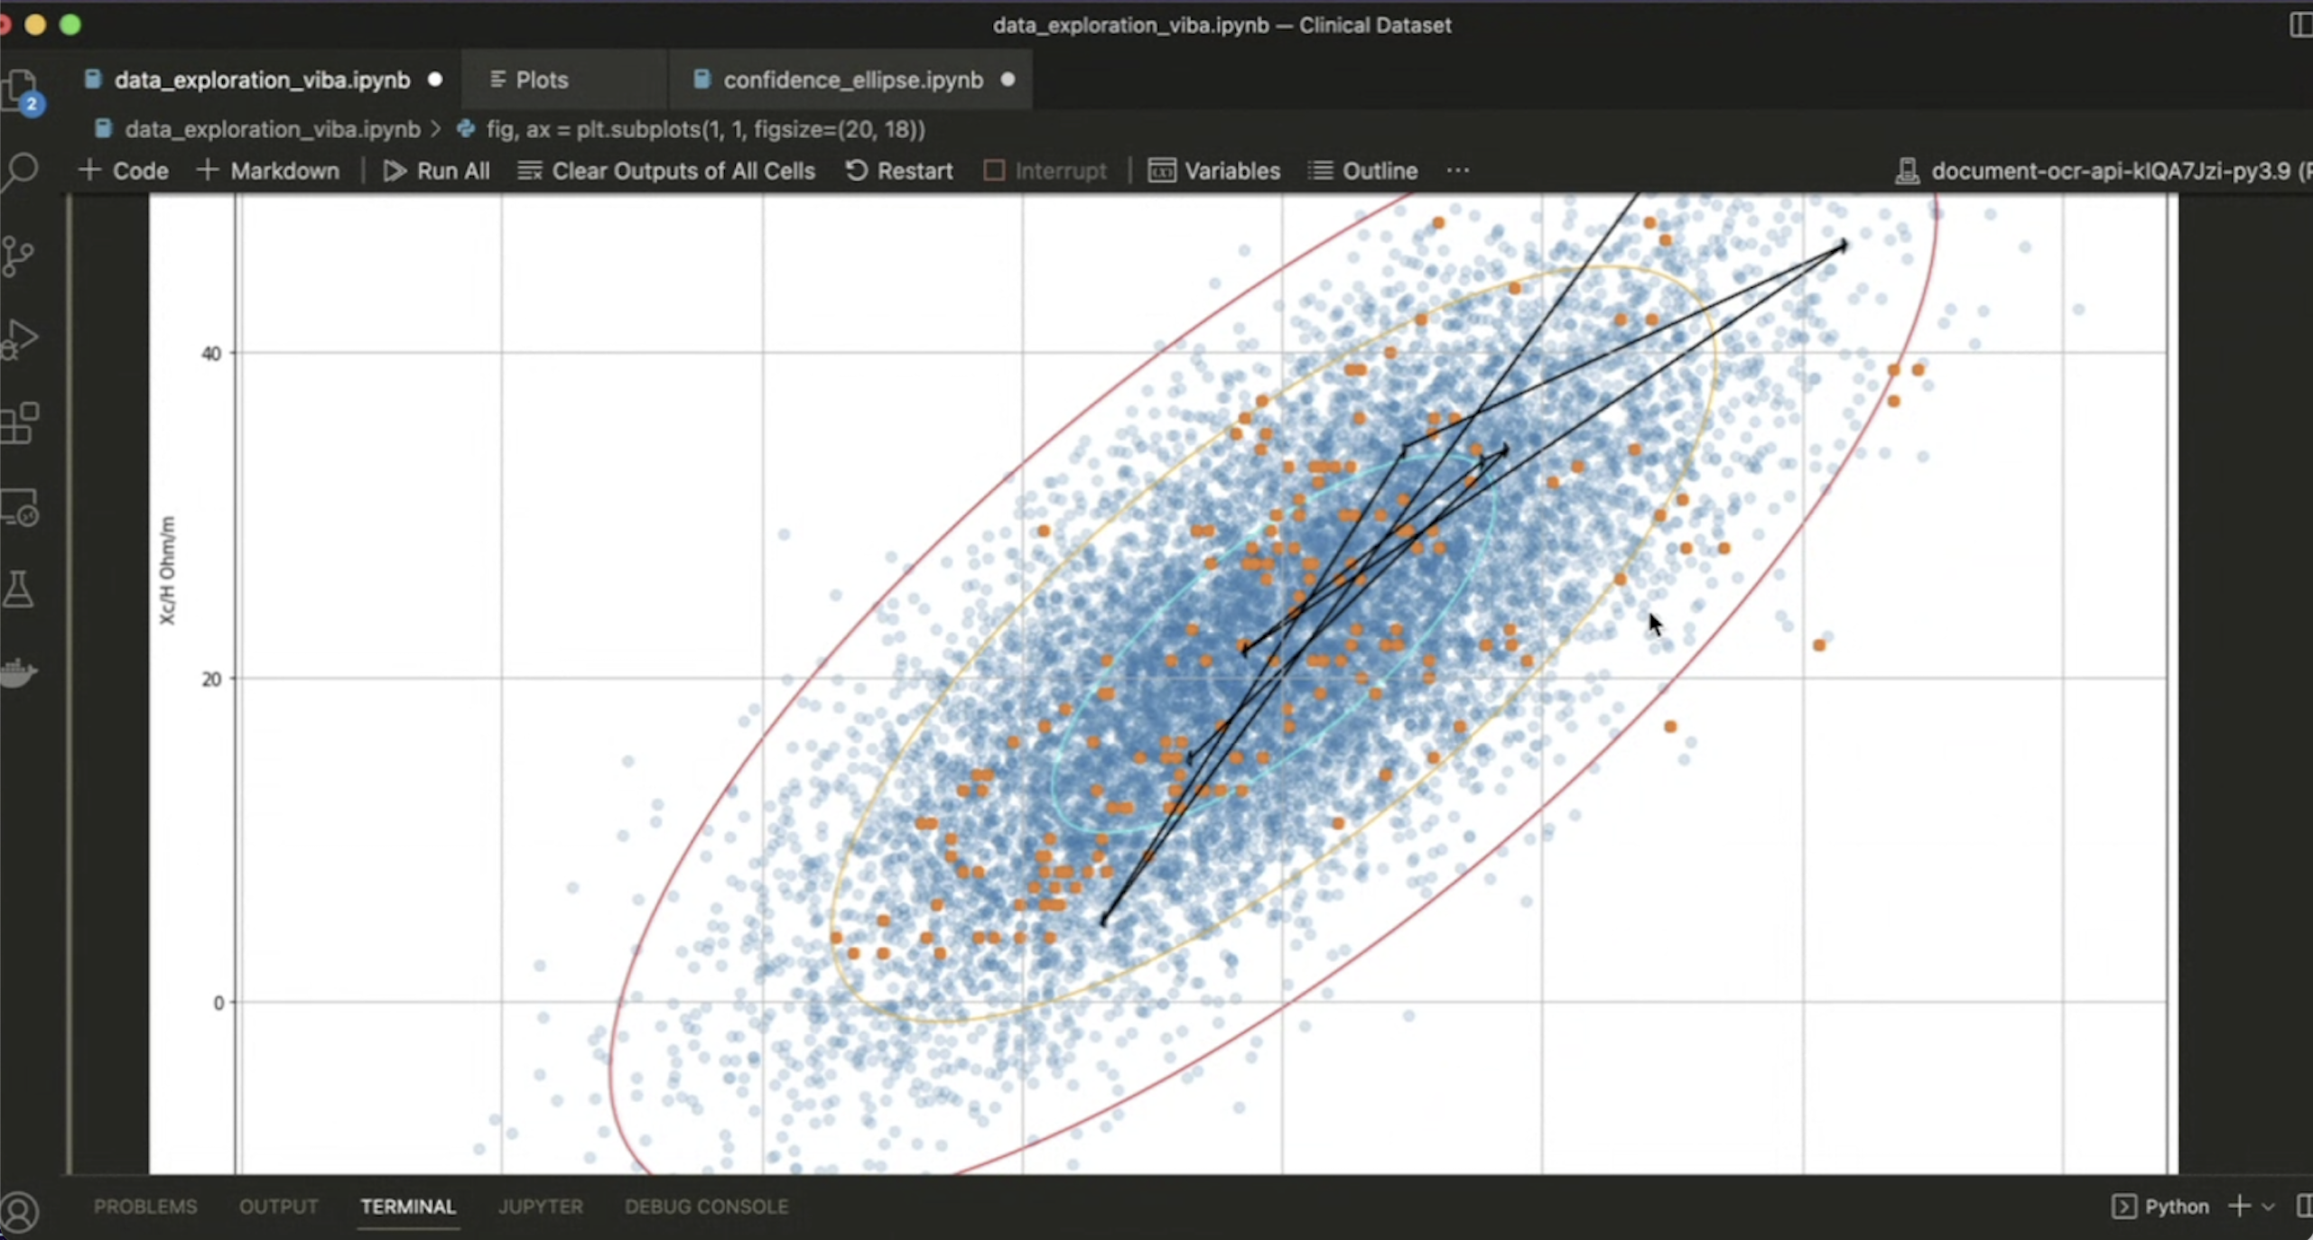This screenshot has width=2313, height=1240.
Task: Expand the notebook toolbar more actions ellipsis
Action: (x=1457, y=171)
